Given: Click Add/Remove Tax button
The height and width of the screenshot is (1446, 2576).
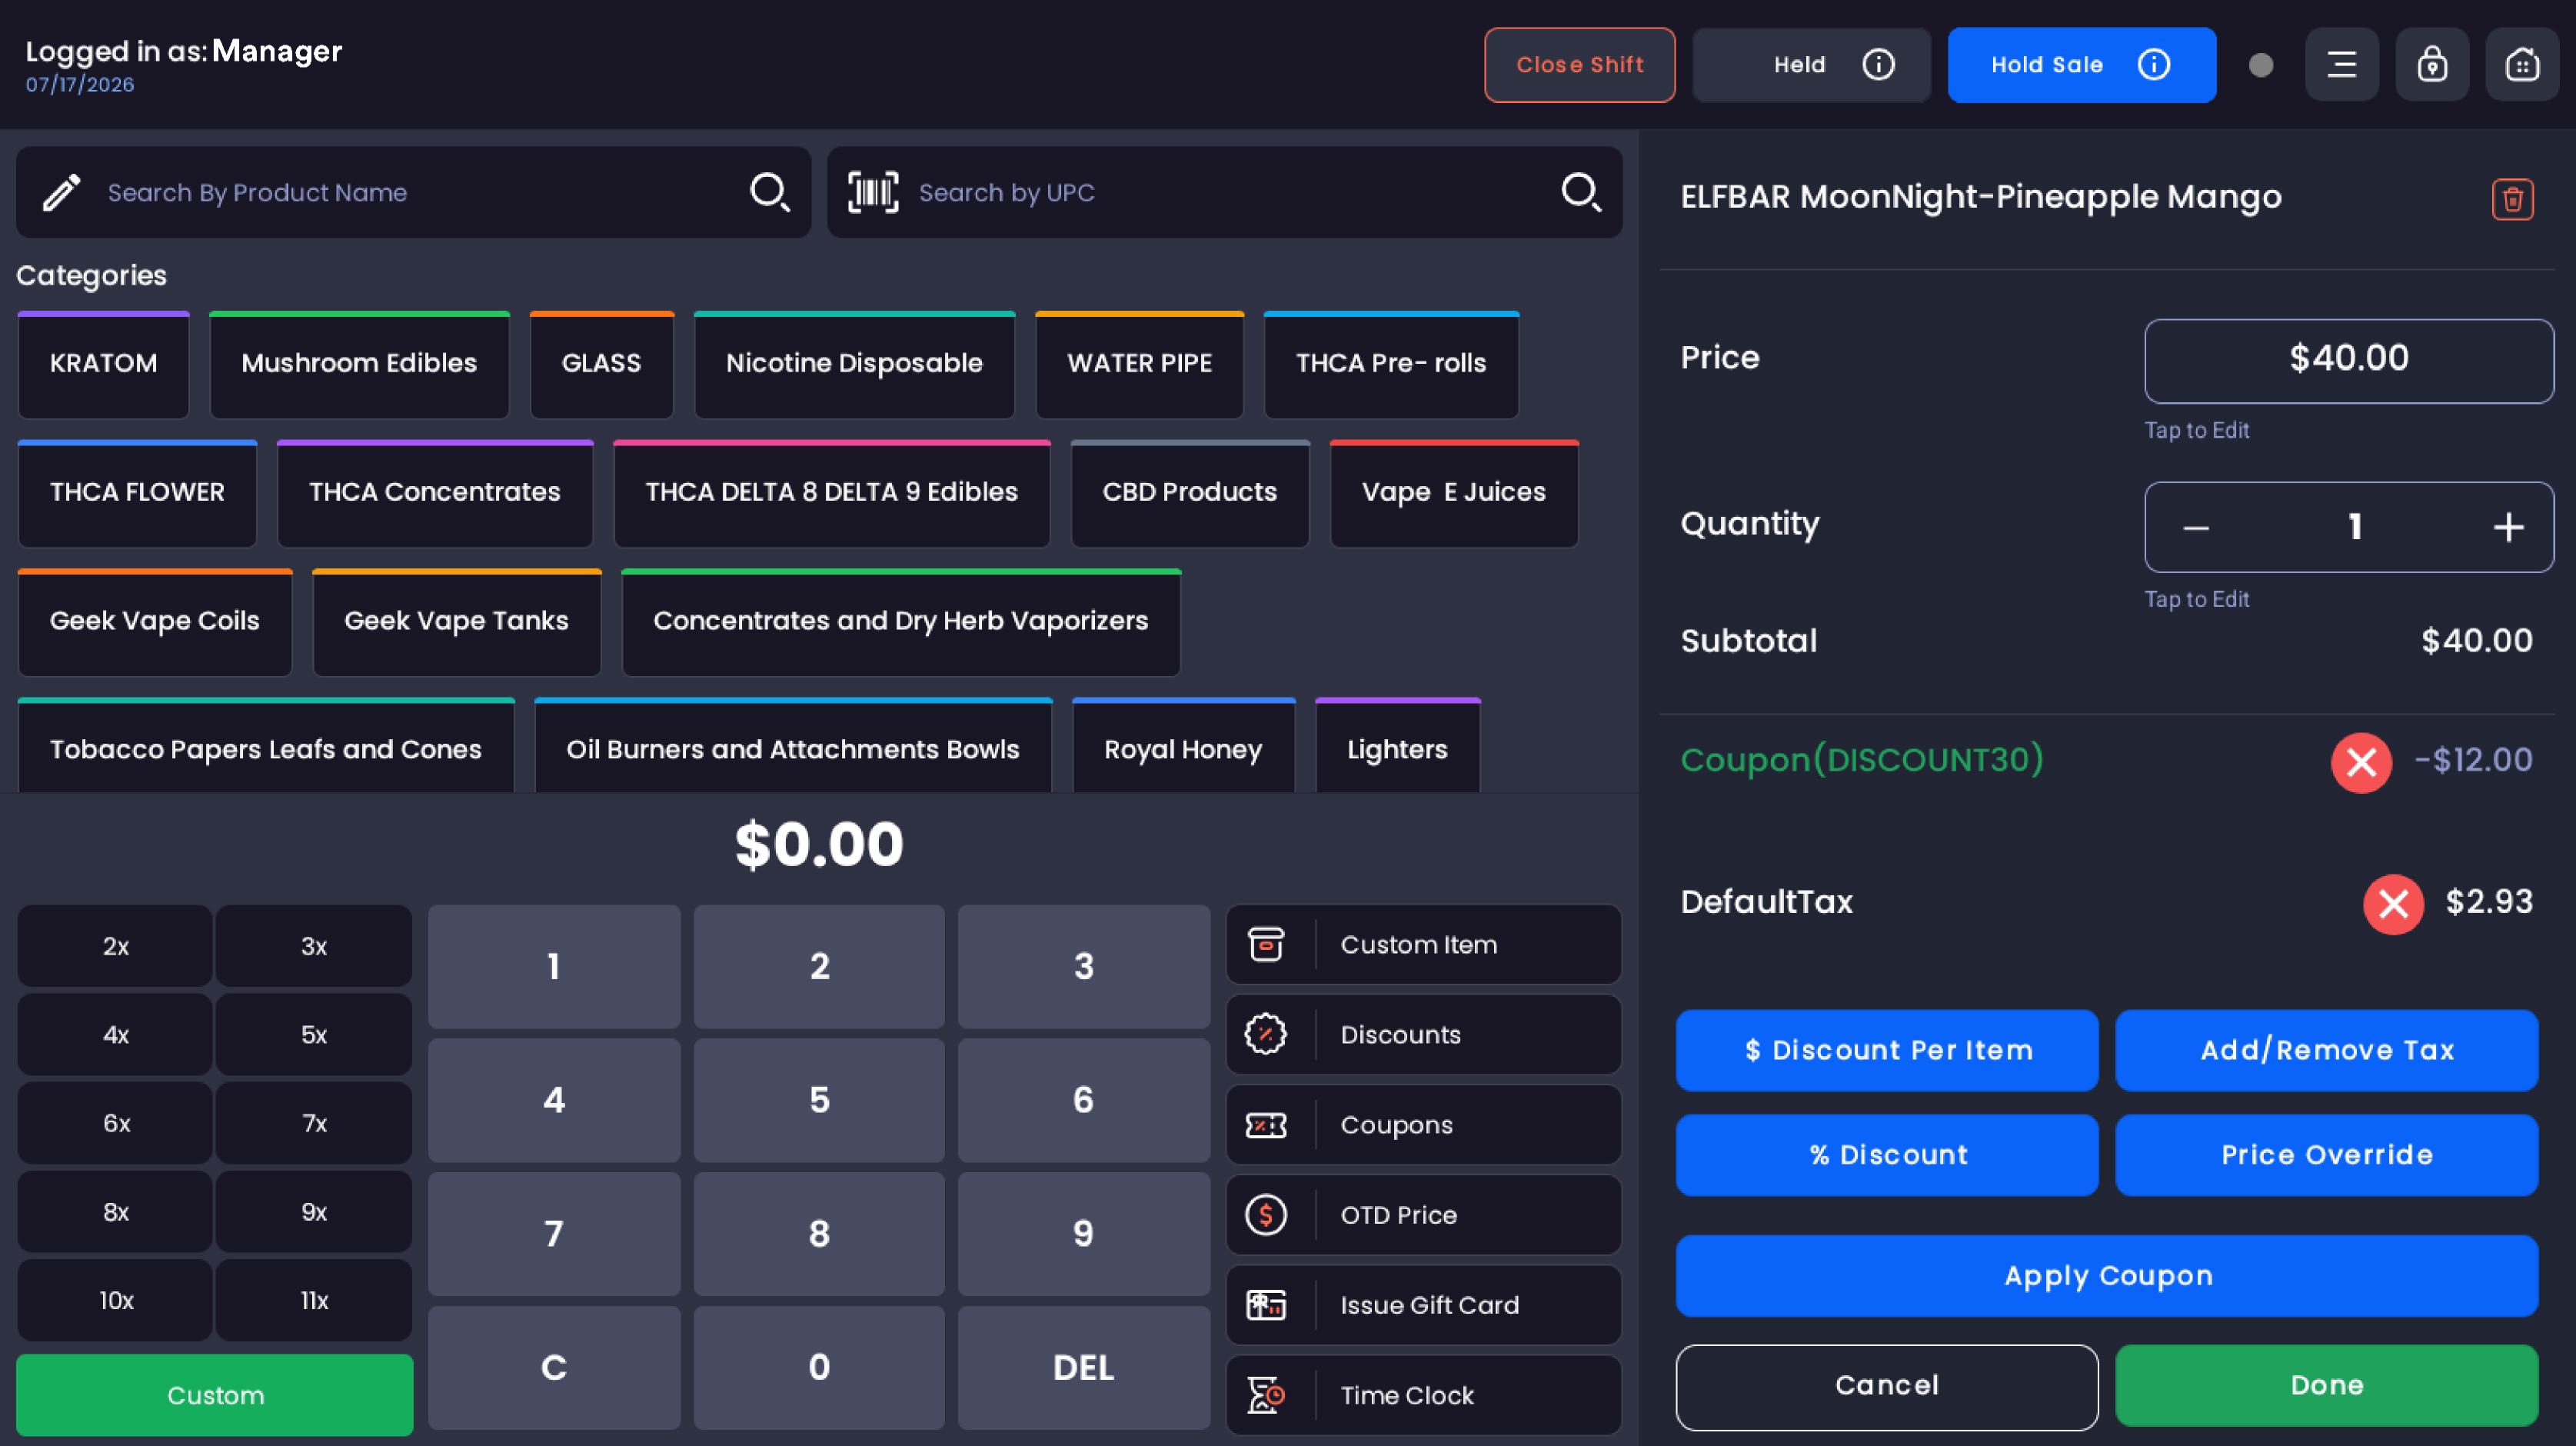Looking at the screenshot, I should tap(2326, 1050).
